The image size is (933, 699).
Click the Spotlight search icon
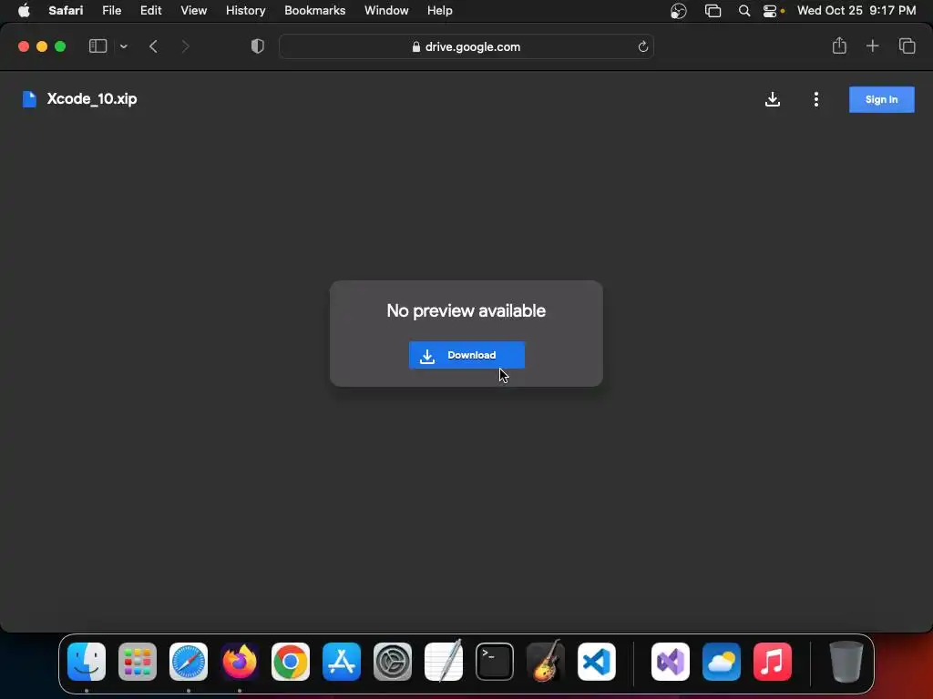pos(743,11)
